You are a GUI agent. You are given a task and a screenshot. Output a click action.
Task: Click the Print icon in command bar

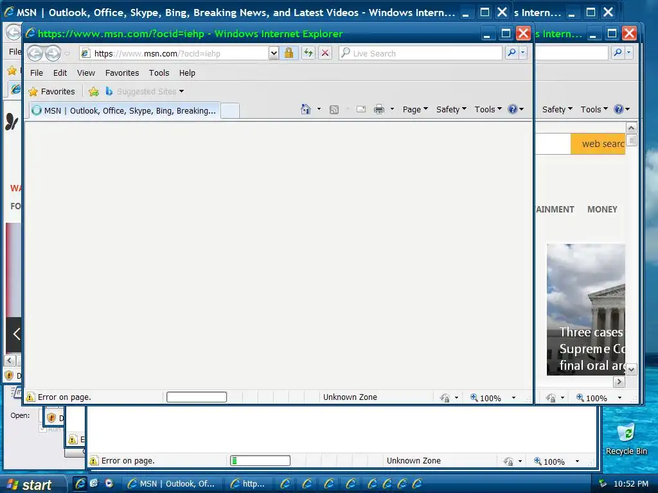pos(379,109)
